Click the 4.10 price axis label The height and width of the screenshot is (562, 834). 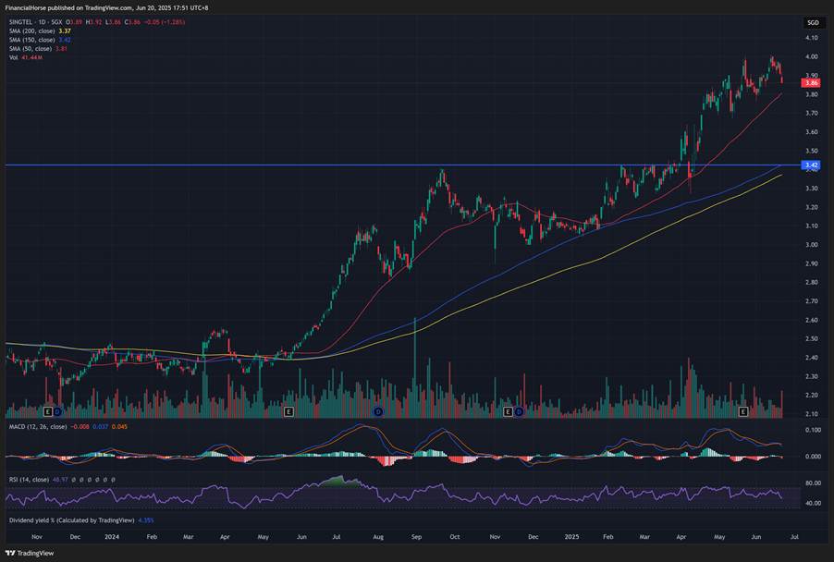(811, 38)
